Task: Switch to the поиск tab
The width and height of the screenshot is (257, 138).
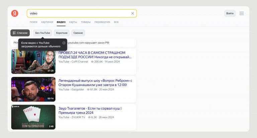Action: (x=33, y=22)
